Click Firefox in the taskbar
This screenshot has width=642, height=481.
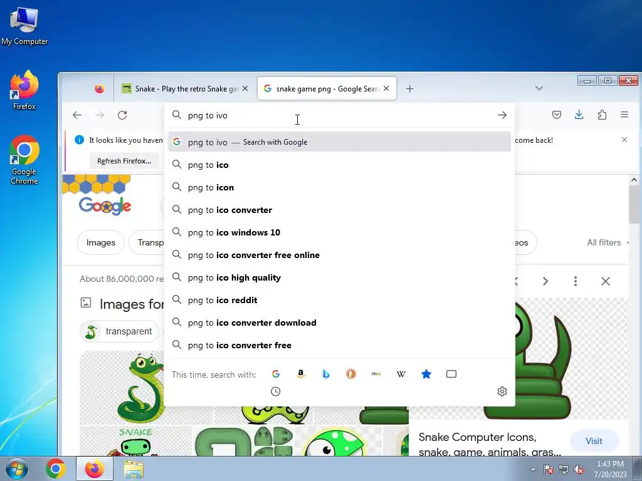[95, 468]
